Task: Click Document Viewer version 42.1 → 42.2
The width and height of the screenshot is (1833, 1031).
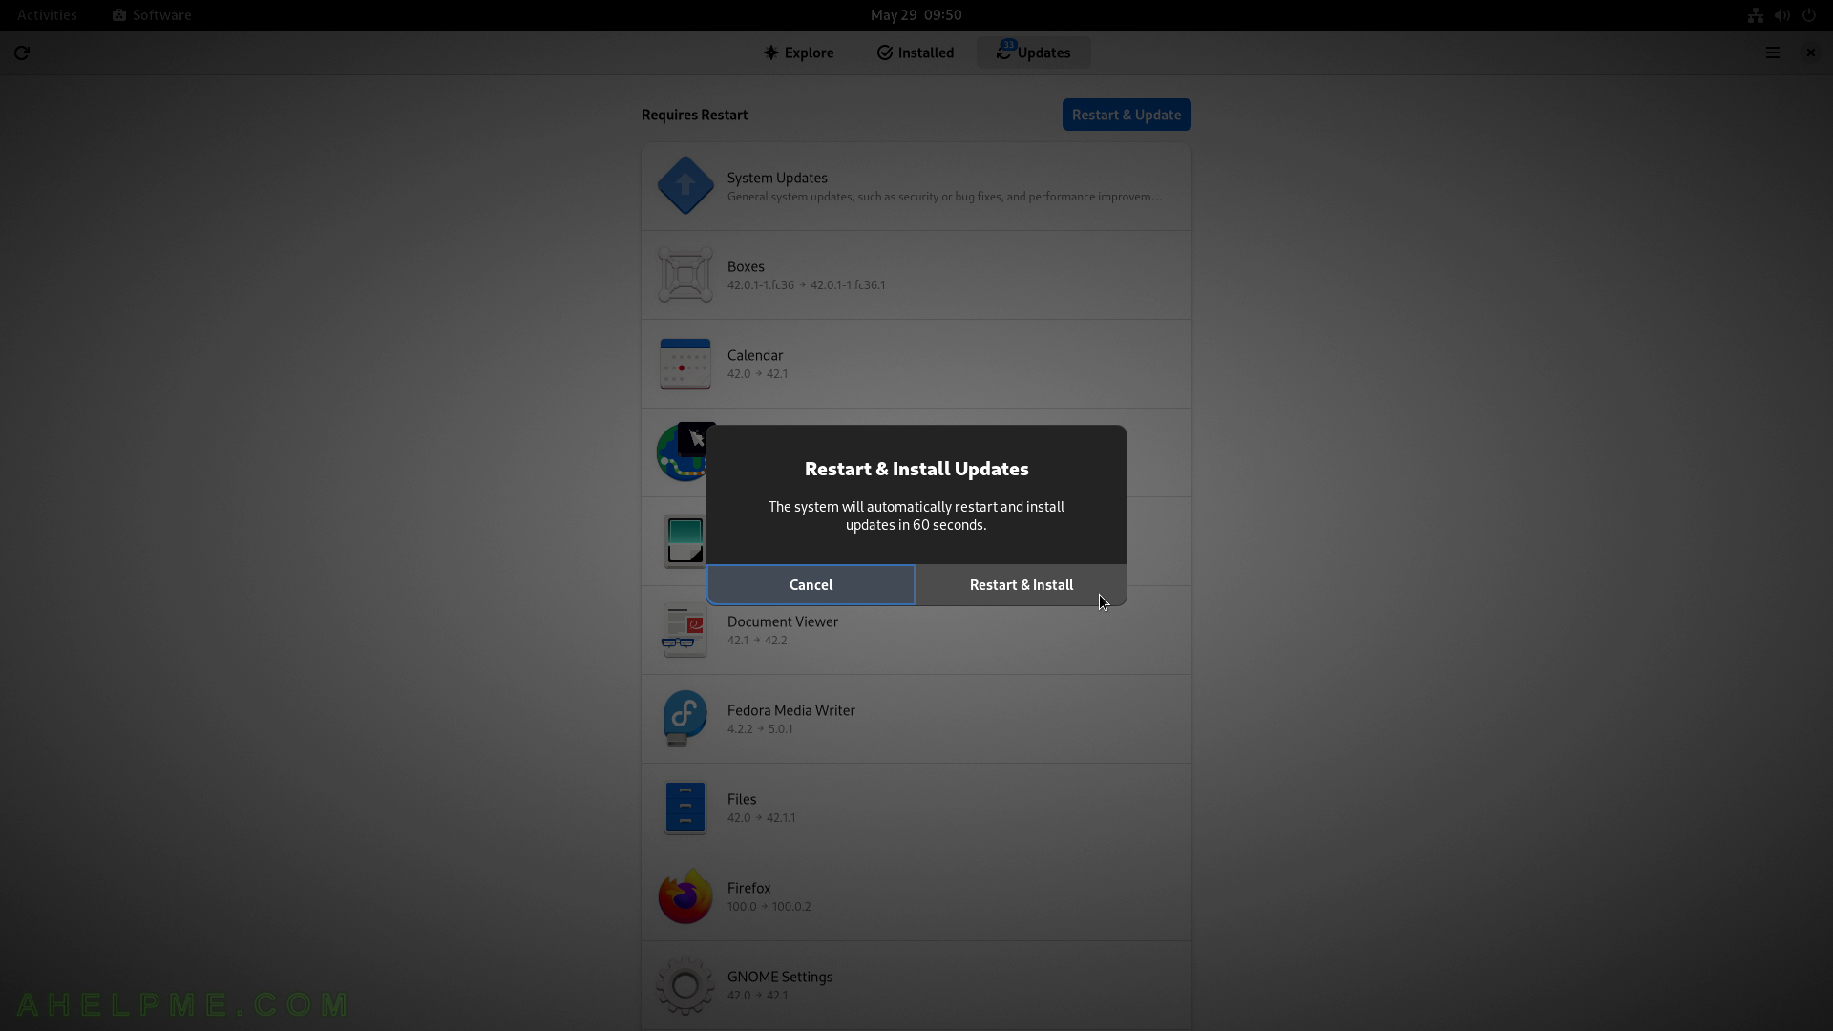Action: [x=757, y=641]
